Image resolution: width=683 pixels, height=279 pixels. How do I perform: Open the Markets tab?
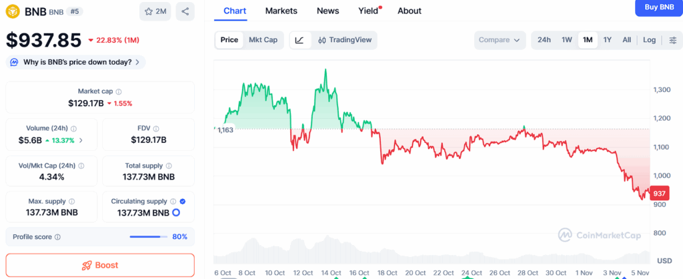(281, 11)
